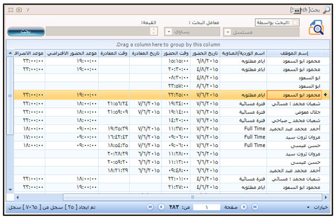Sort by وقت الحضور column header

pos(176,53)
